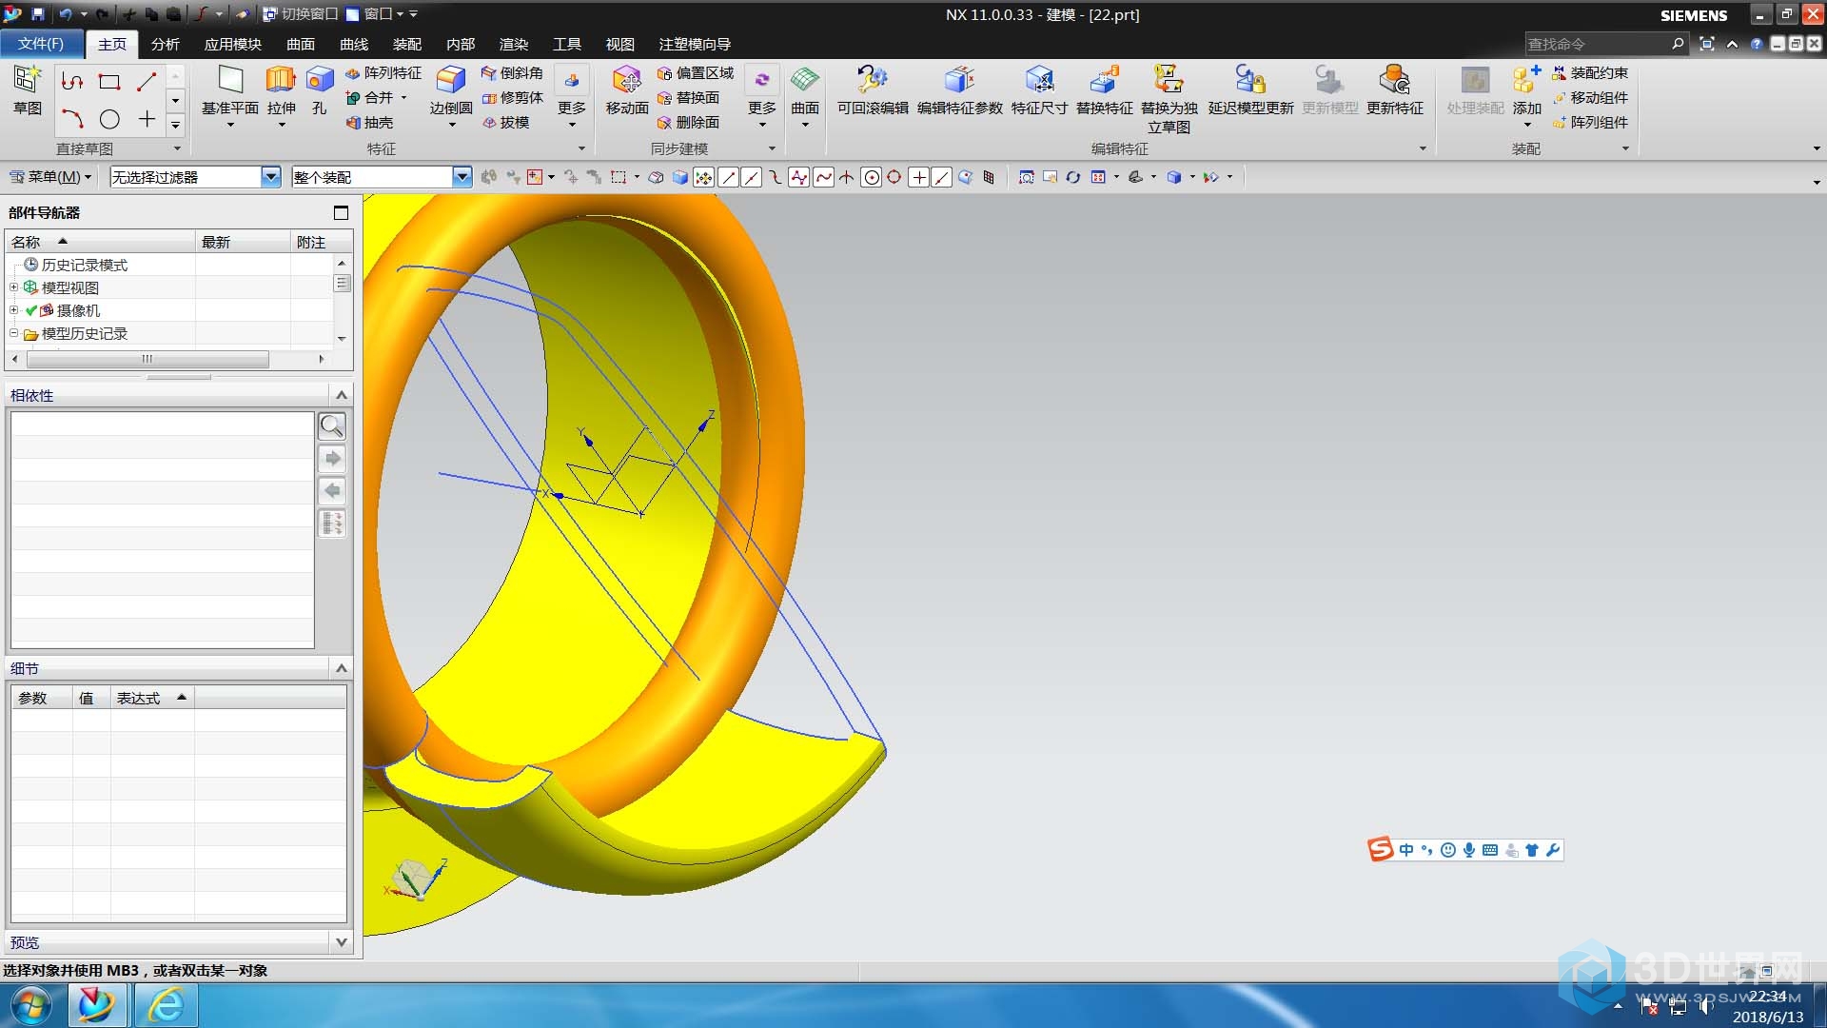1827x1028 pixels.
Task: Open Edit Feature Parameters (编辑特征参数)
Action: click(960, 91)
